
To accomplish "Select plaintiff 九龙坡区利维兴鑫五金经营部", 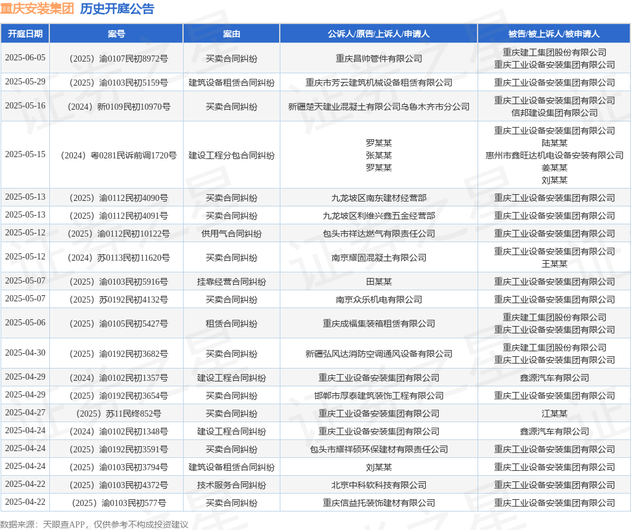I will 379,216.
